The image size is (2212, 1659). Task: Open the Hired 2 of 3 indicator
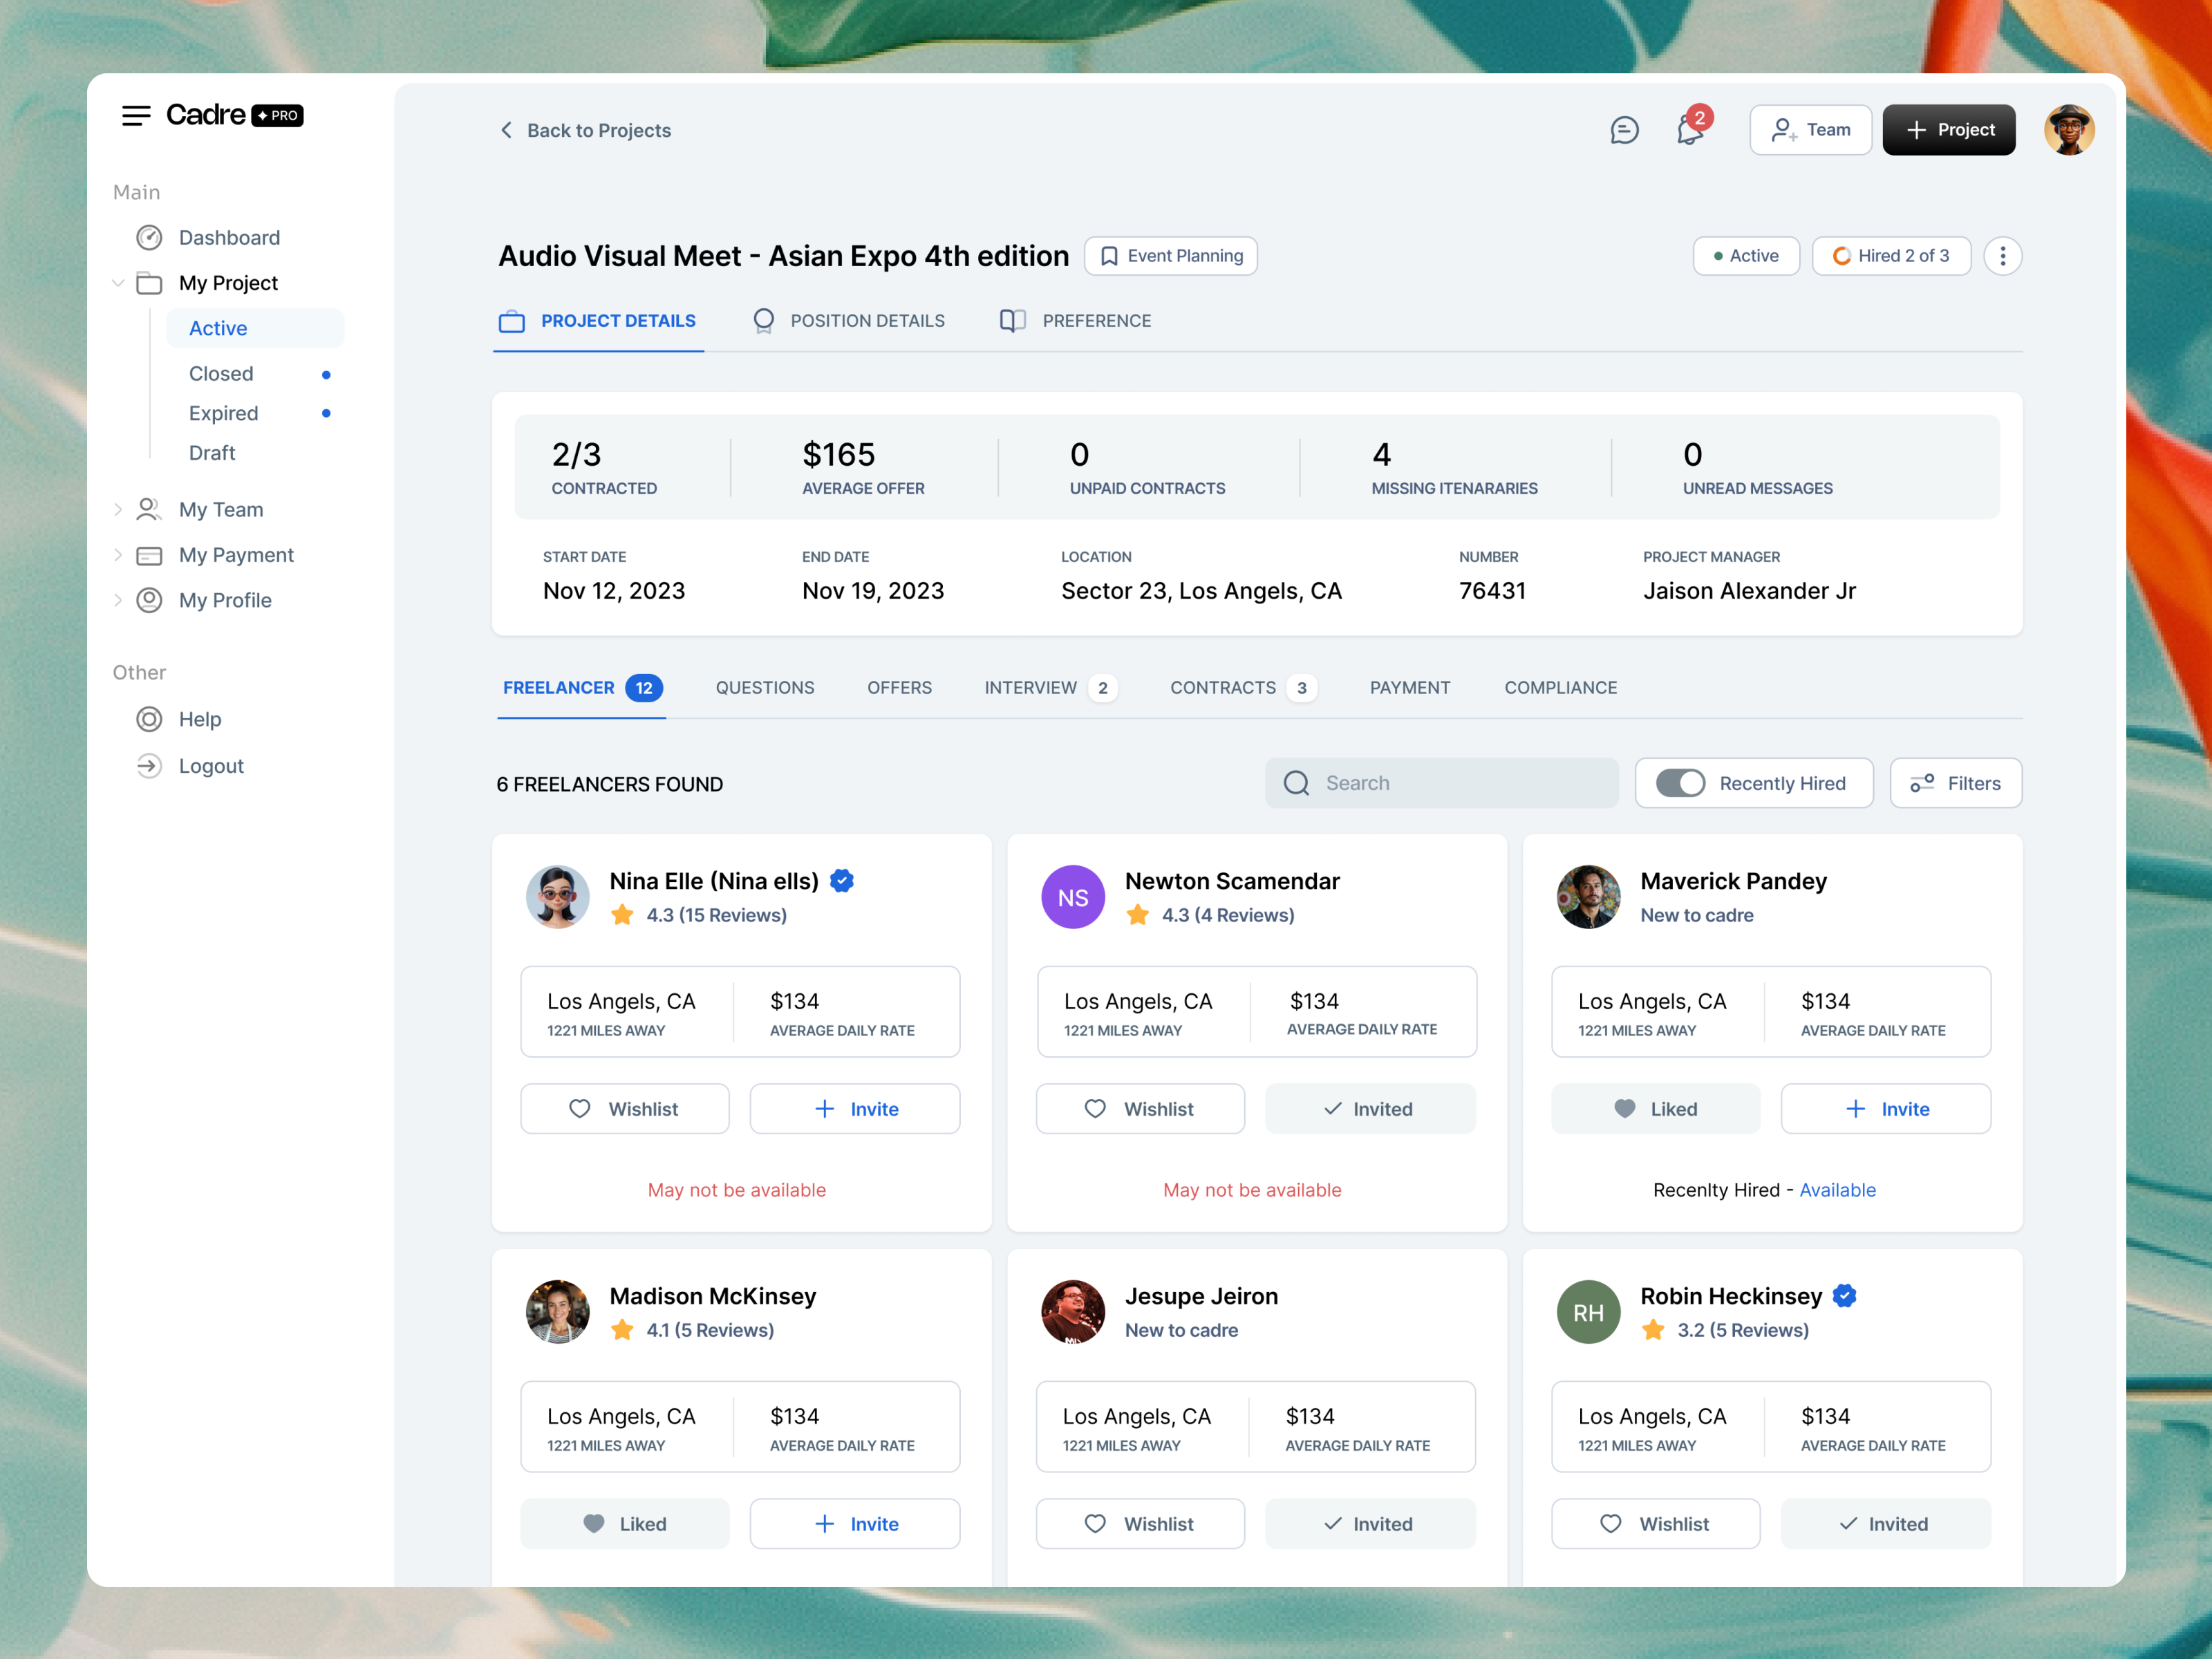tap(1891, 256)
